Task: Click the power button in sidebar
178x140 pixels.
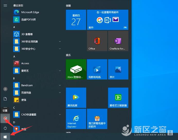Action: click(x=5, y=128)
